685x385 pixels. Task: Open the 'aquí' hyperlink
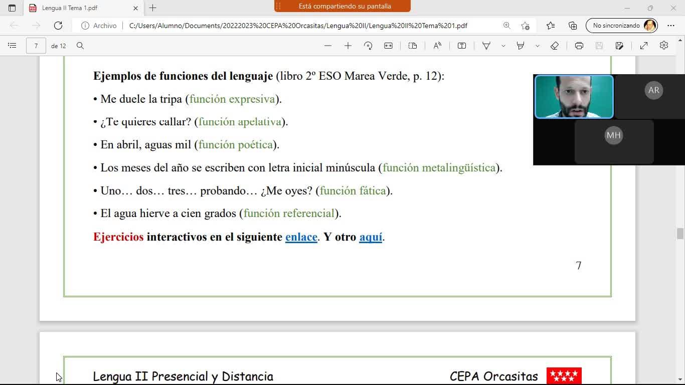click(371, 237)
